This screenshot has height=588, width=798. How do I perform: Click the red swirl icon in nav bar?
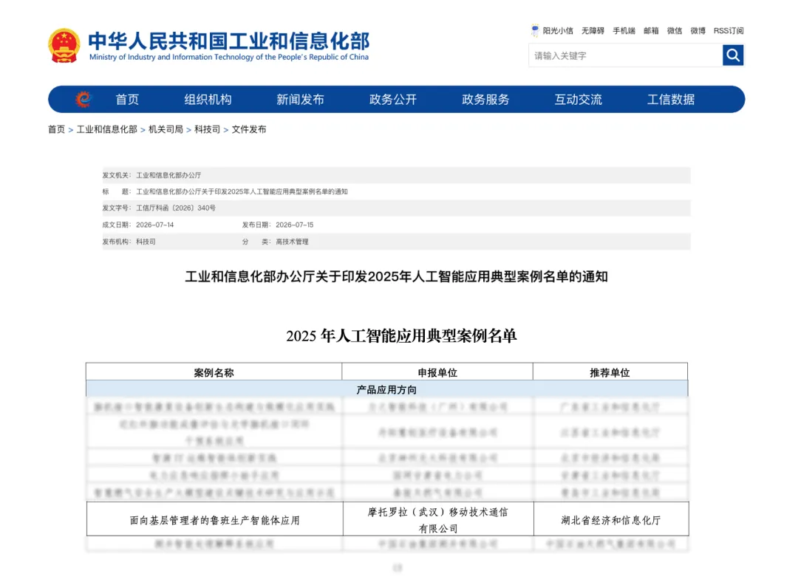point(83,99)
